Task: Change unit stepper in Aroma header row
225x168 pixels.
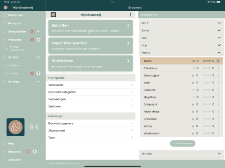Action: pyautogui.click(x=197, y=61)
